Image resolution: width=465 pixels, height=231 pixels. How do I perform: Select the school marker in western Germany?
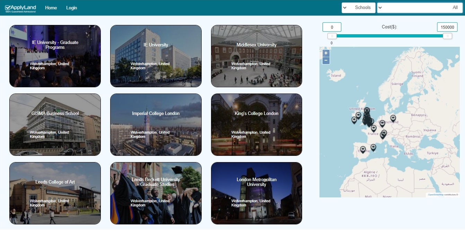point(382,123)
